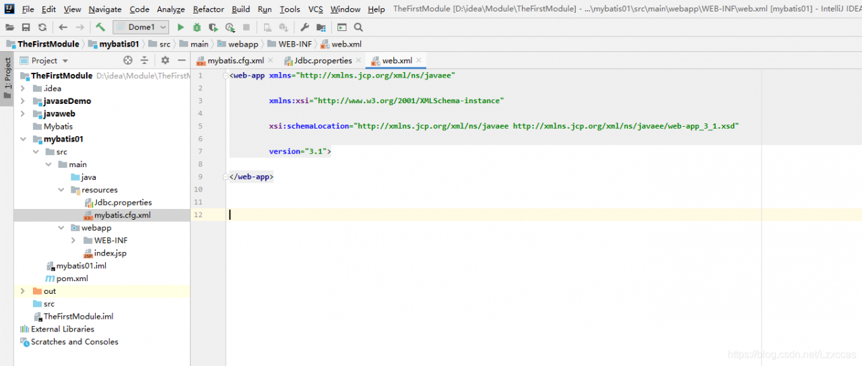Open the VCS menu
Viewport: 862px width, 366px height.
316,9
